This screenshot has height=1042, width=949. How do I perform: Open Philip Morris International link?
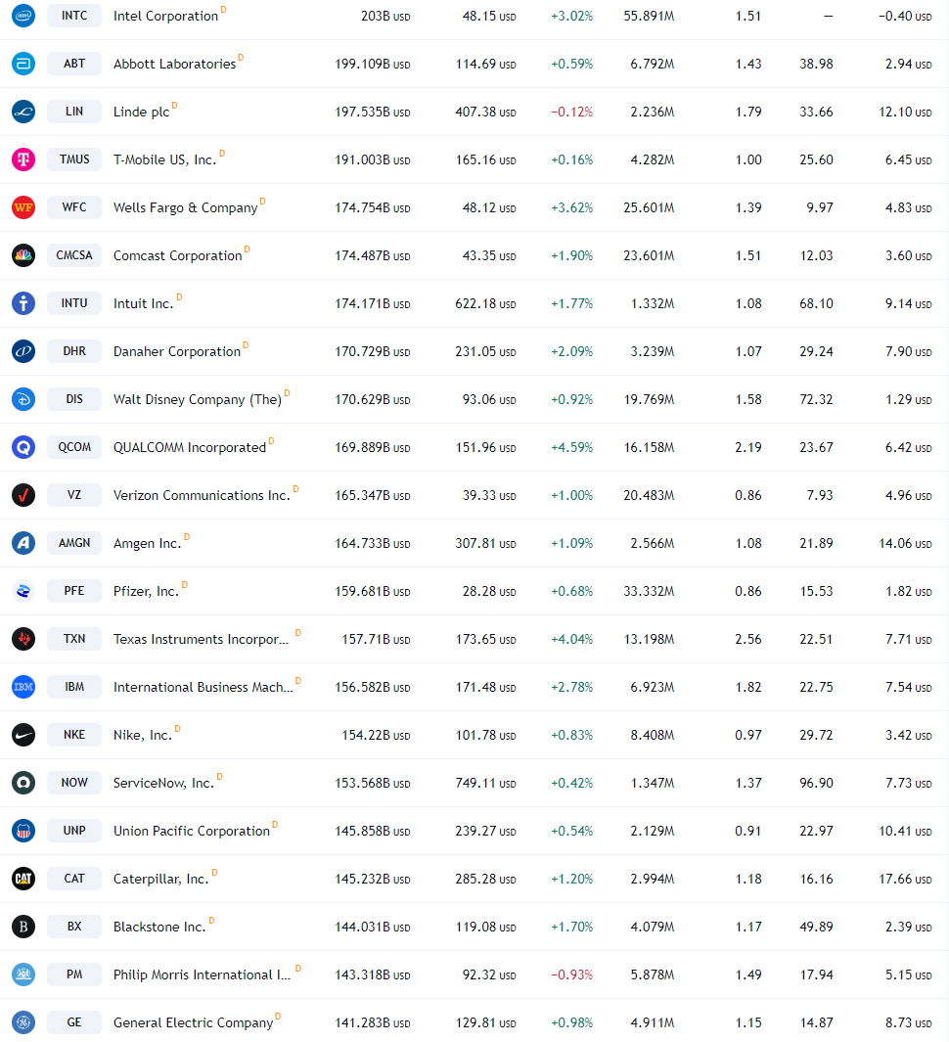(202, 974)
